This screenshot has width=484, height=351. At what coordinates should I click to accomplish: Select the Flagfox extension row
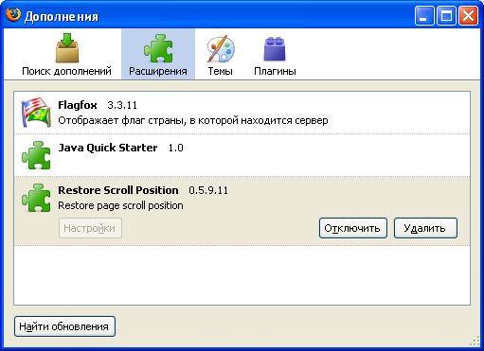(x=242, y=113)
